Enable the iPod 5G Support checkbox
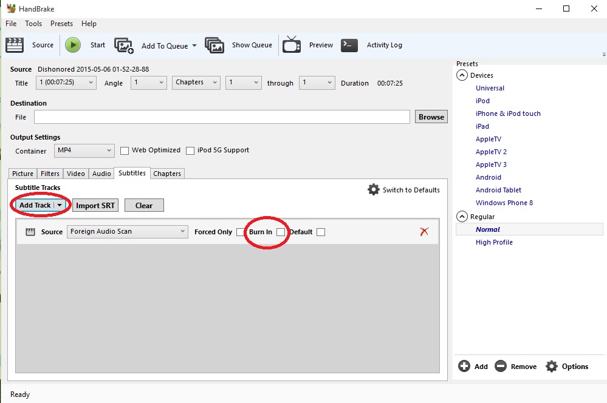 click(190, 151)
